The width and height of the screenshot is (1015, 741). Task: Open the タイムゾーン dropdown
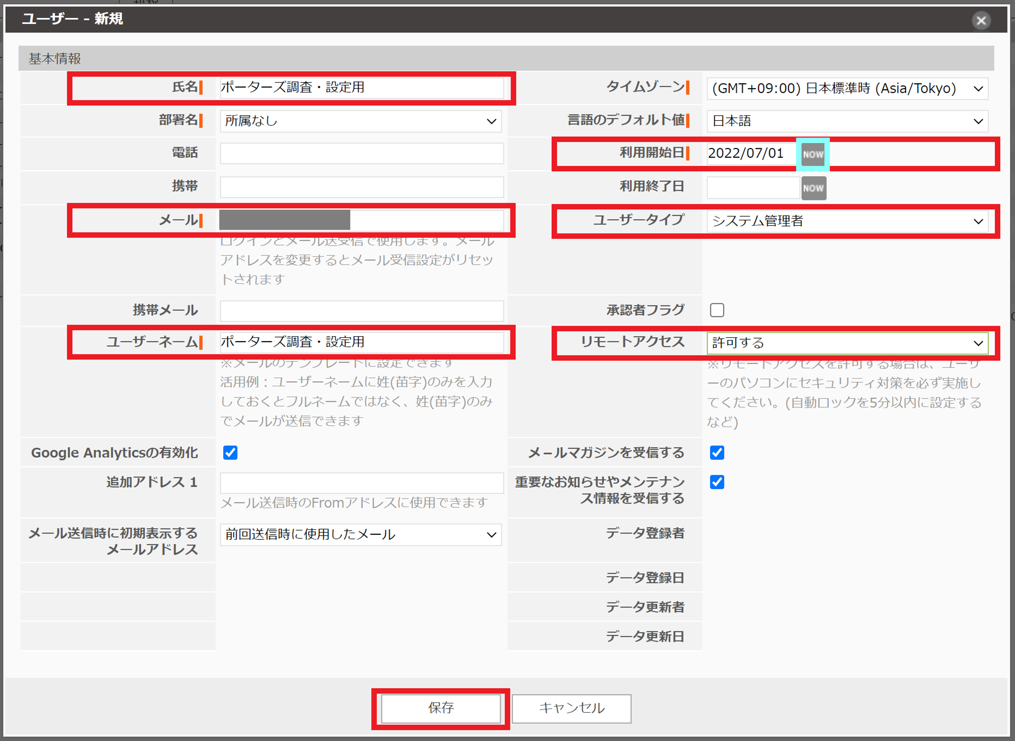(x=847, y=88)
